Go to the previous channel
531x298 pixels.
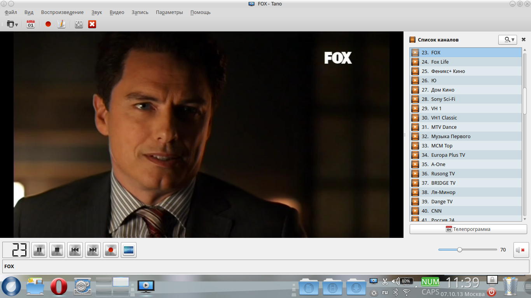tap(75, 250)
